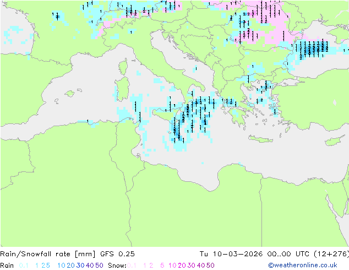Click the 'GFS 0.25' model label
Screen dimensions: 349x270
click(117, 253)
